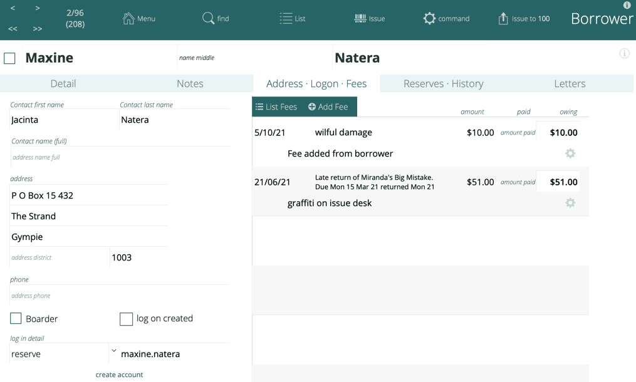636x382 pixels.
Task: Click the grey info icon beside name
Action: click(x=624, y=53)
